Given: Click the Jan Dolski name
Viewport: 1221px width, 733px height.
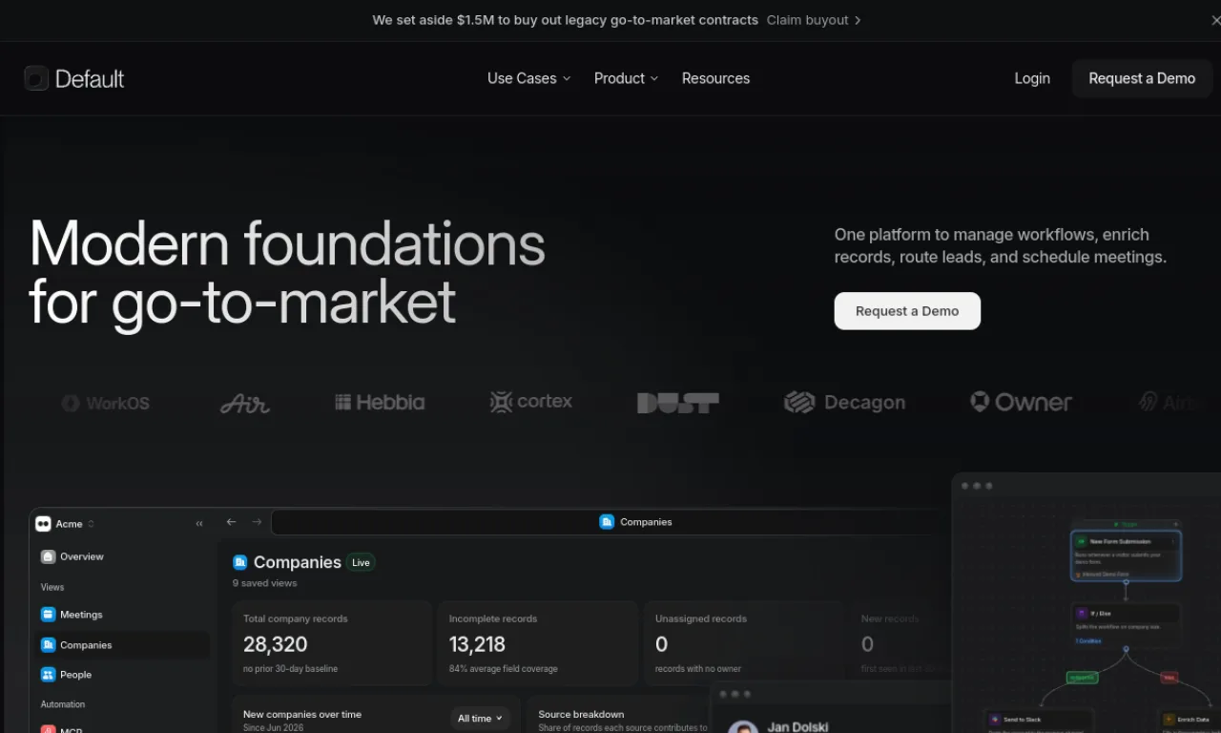Looking at the screenshot, I should point(798,726).
